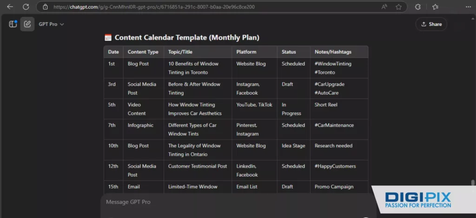
Task: Open the Favorites list icon
Action: pos(435,7)
